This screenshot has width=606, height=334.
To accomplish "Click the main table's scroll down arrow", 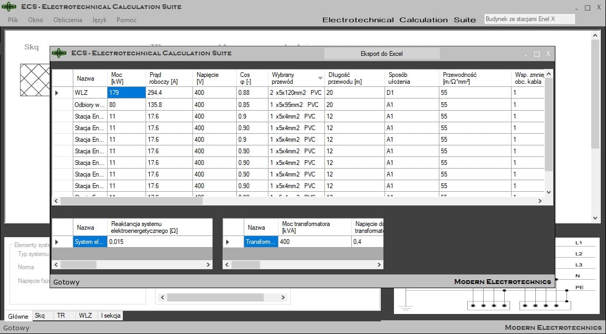I will 549,192.
